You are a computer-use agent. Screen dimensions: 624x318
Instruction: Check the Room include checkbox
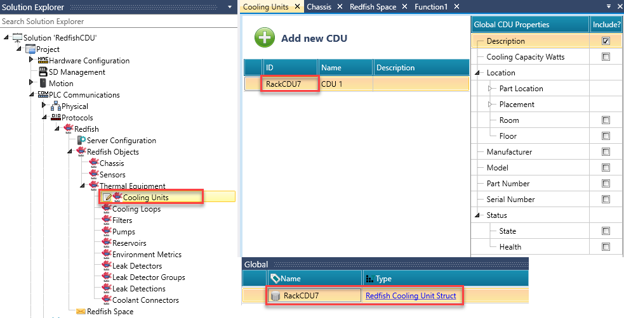(606, 120)
